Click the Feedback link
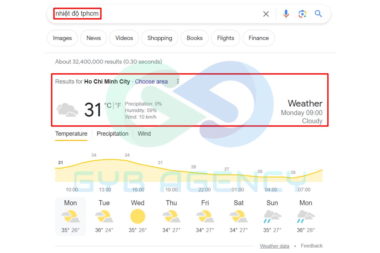Viewport: 380px width, 253px height. point(312,246)
